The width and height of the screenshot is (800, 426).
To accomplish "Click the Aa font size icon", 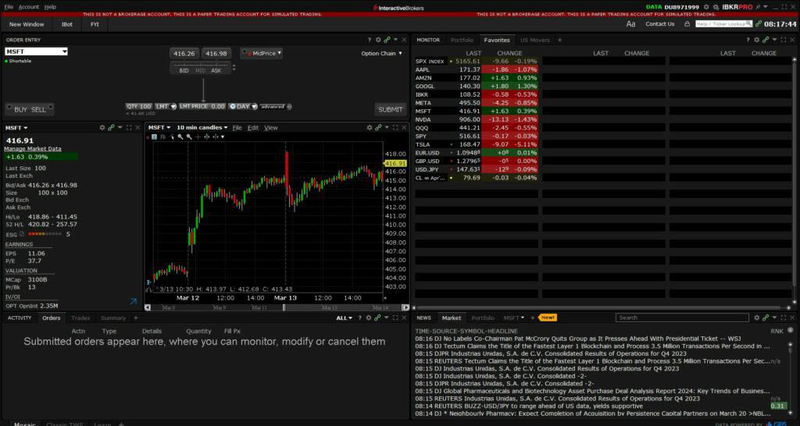I will pyautogui.click(x=630, y=24).
